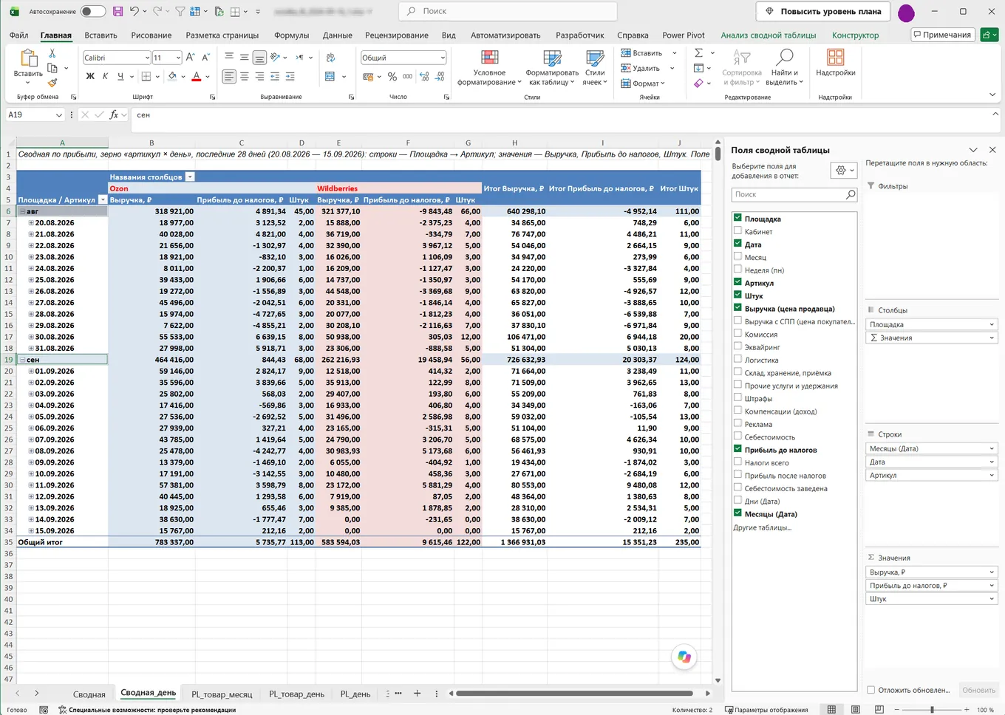Enable the Отложить обновление checkbox

click(x=871, y=690)
